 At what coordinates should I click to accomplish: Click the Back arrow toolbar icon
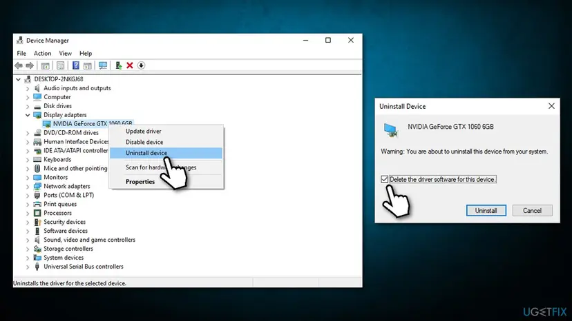[x=19, y=65]
